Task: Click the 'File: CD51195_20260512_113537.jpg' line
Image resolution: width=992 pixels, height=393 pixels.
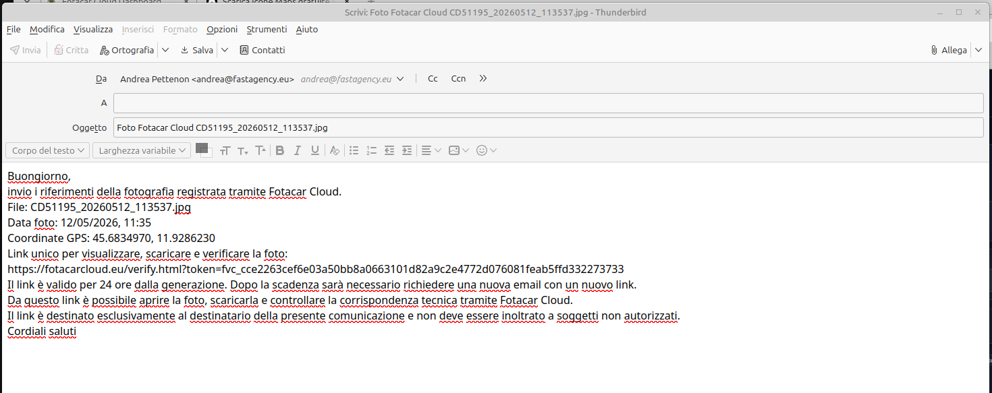Action: click(x=99, y=208)
